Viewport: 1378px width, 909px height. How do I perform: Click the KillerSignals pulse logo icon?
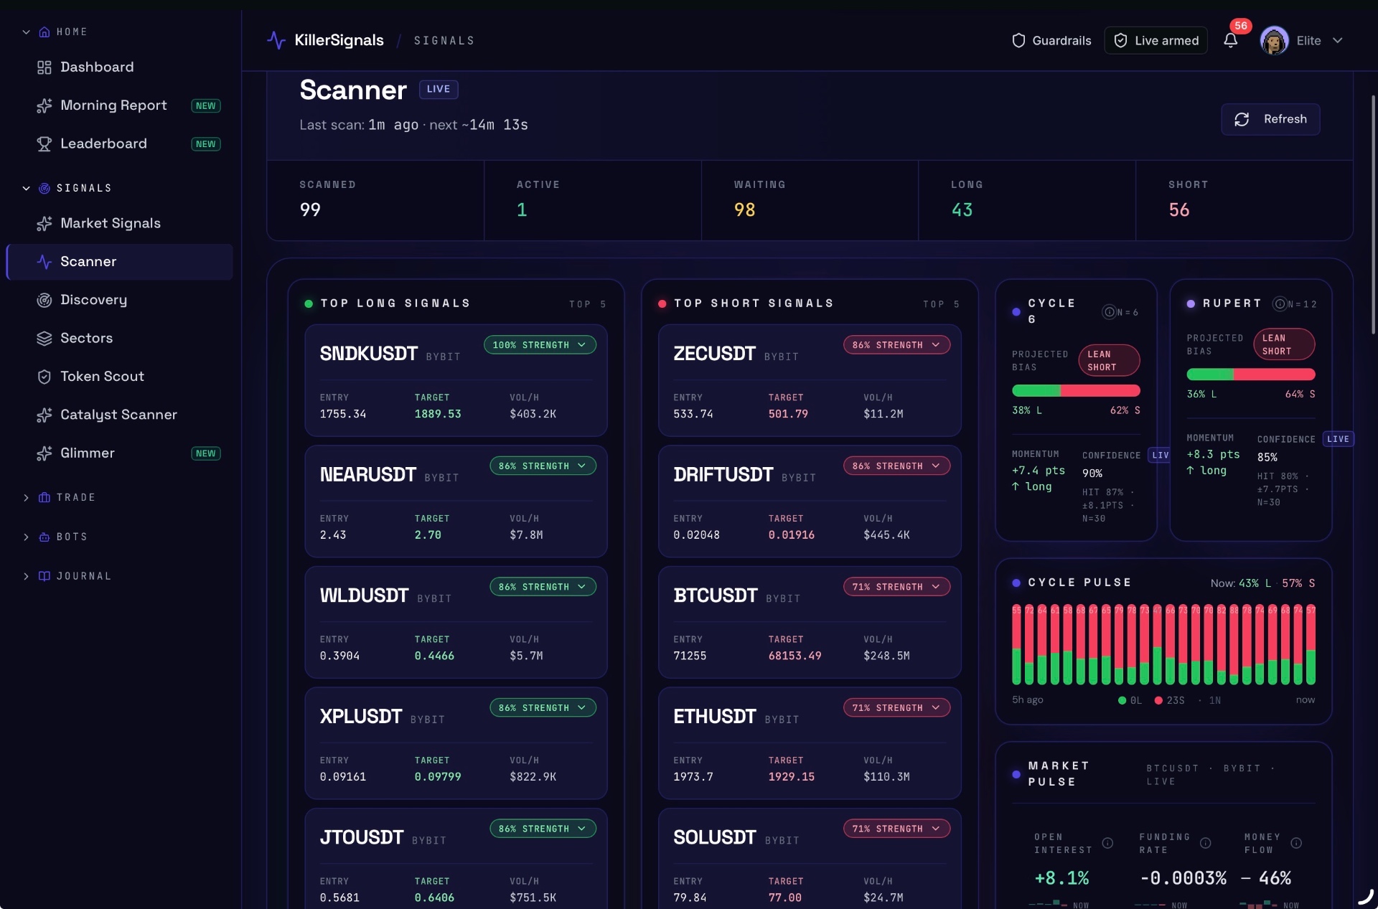tap(276, 40)
